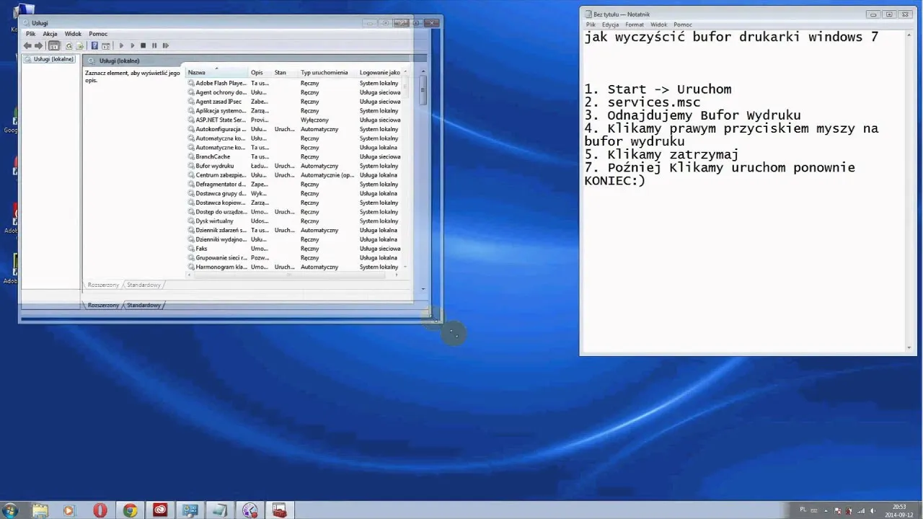The image size is (923, 519).
Task: Launch Windows Media Player from taskbar
Action: [x=69, y=510]
